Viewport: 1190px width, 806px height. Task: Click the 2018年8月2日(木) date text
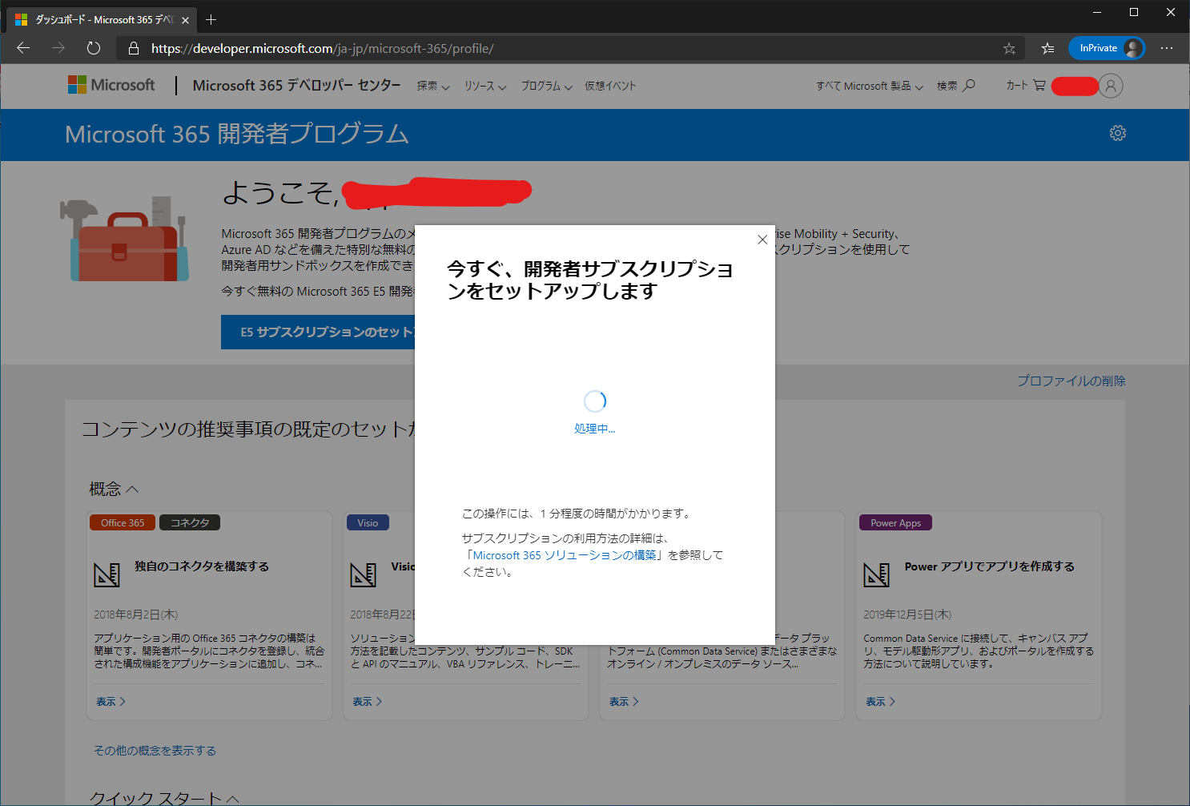135,615
